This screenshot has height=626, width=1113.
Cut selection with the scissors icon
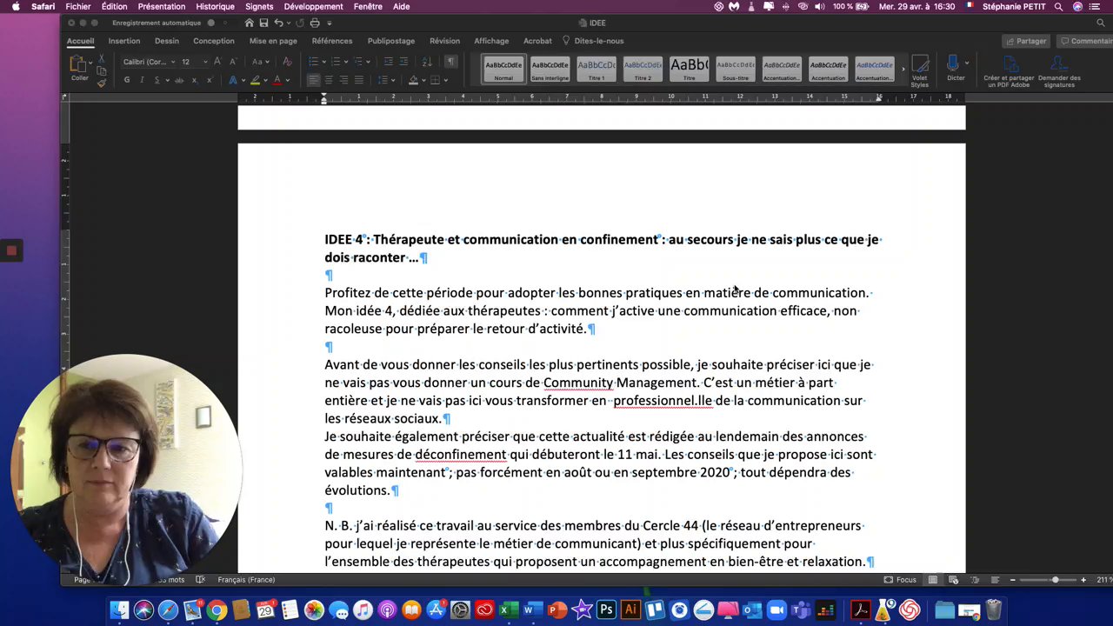coord(102,58)
